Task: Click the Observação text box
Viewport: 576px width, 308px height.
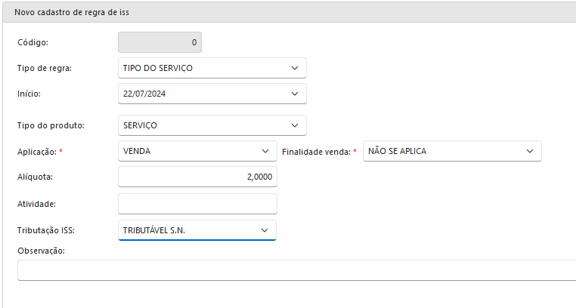Action: (296, 270)
